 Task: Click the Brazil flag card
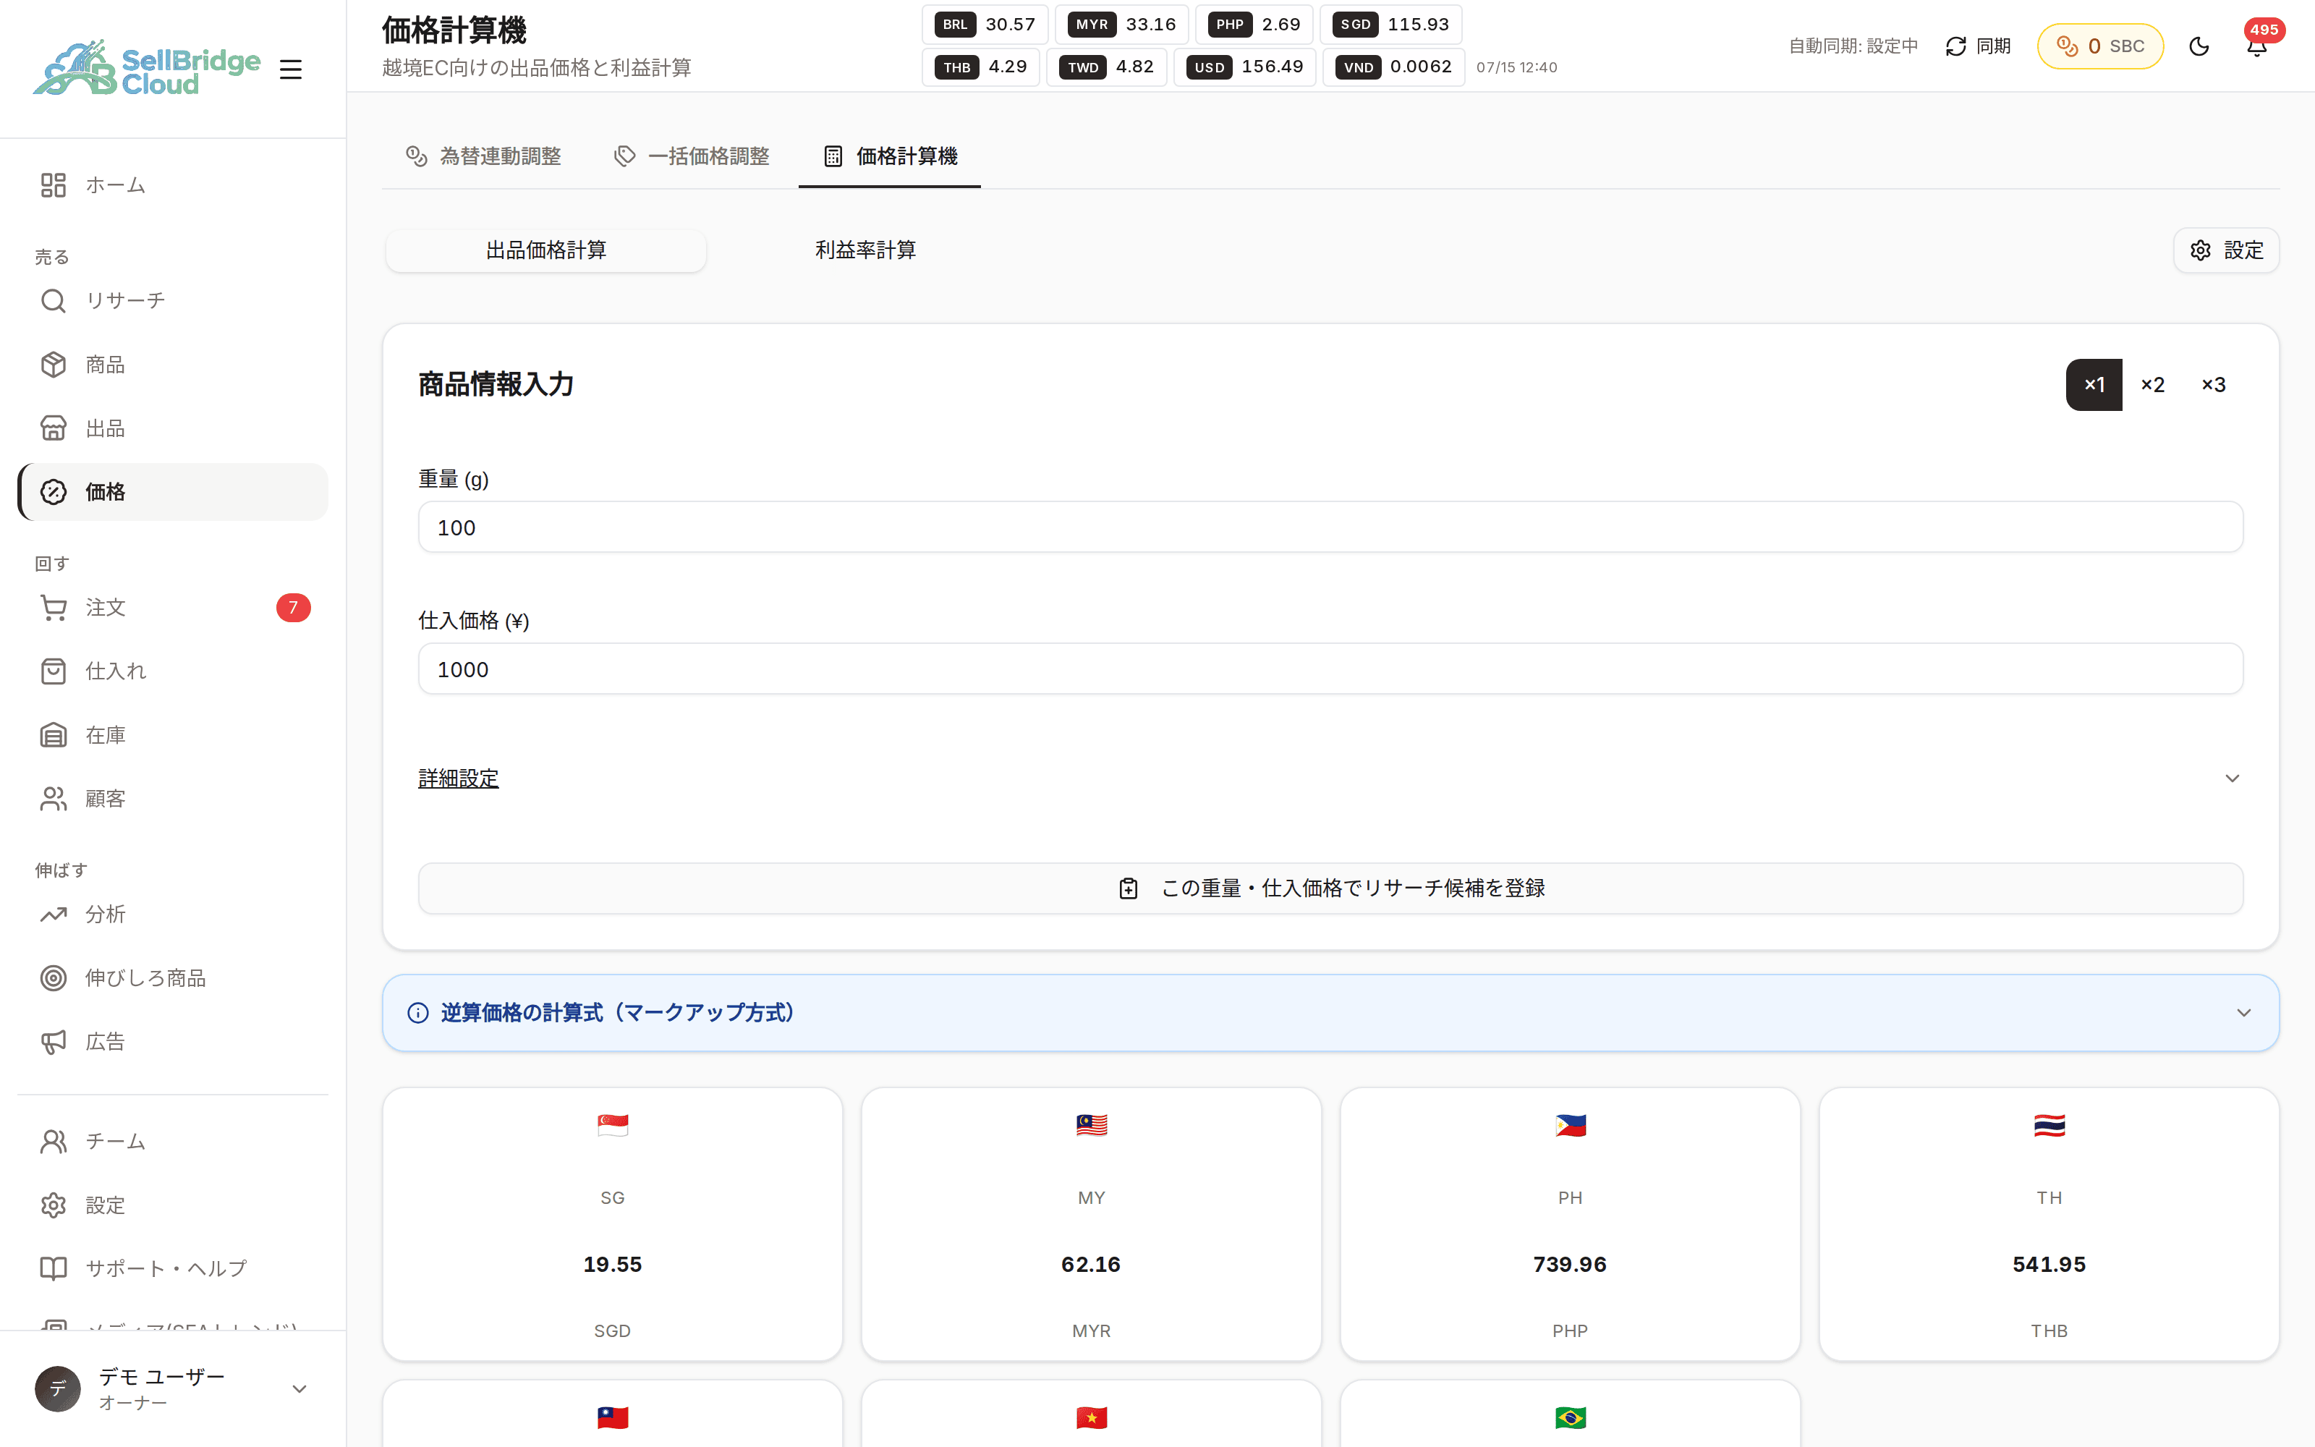click(x=1570, y=1414)
